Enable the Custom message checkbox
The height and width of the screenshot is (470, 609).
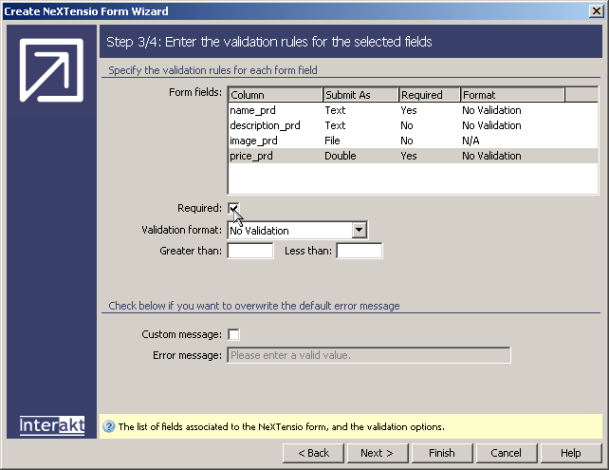coord(234,334)
